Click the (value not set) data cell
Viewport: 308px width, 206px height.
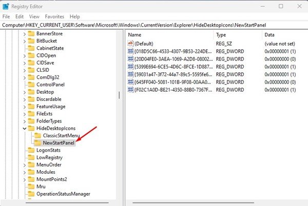(280, 44)
